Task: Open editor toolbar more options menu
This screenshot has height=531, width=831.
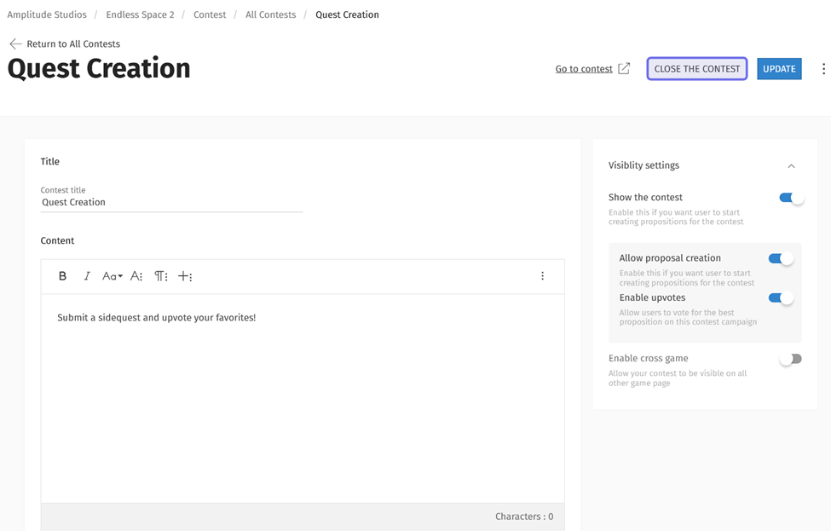Action: pos(542,276)
